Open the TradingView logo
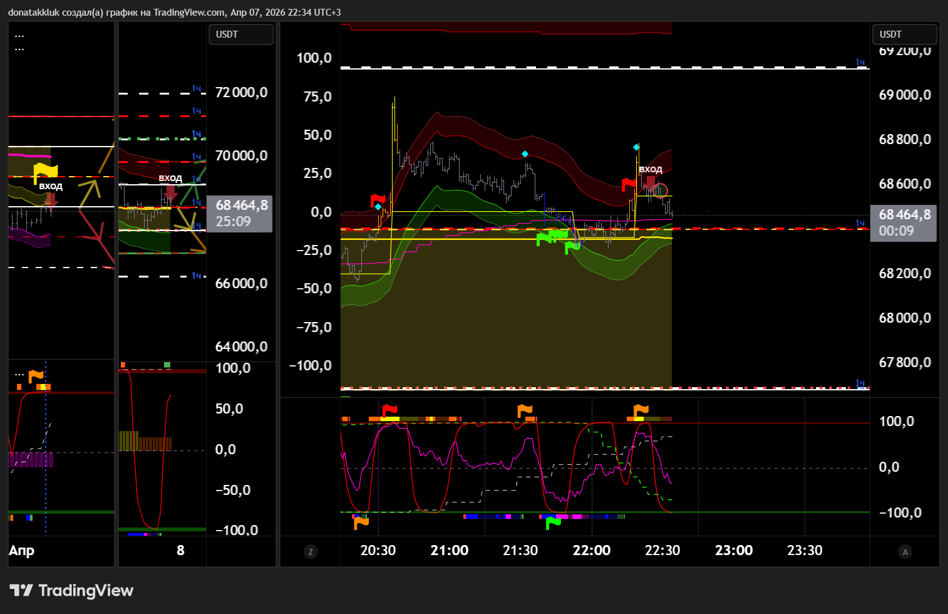This screenshot has width=948, height=614. coord(71,590)
